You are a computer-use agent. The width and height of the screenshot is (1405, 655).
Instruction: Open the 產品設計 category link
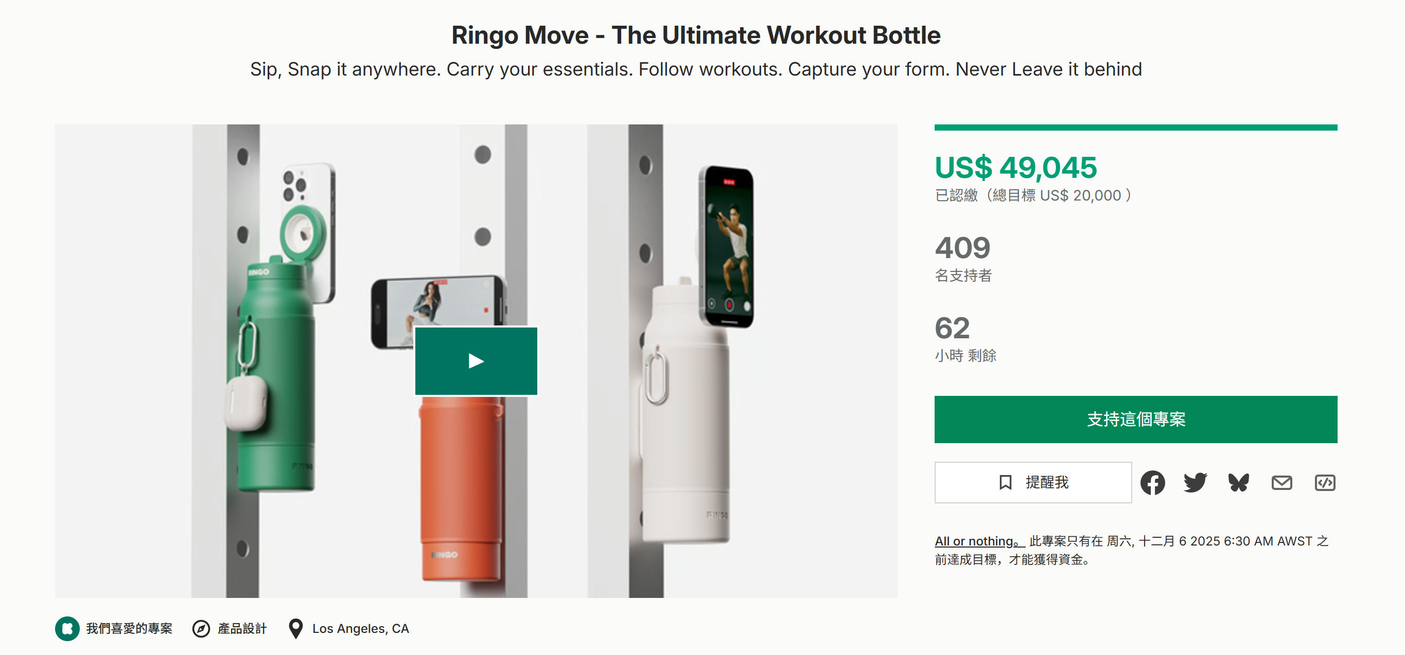241,628
